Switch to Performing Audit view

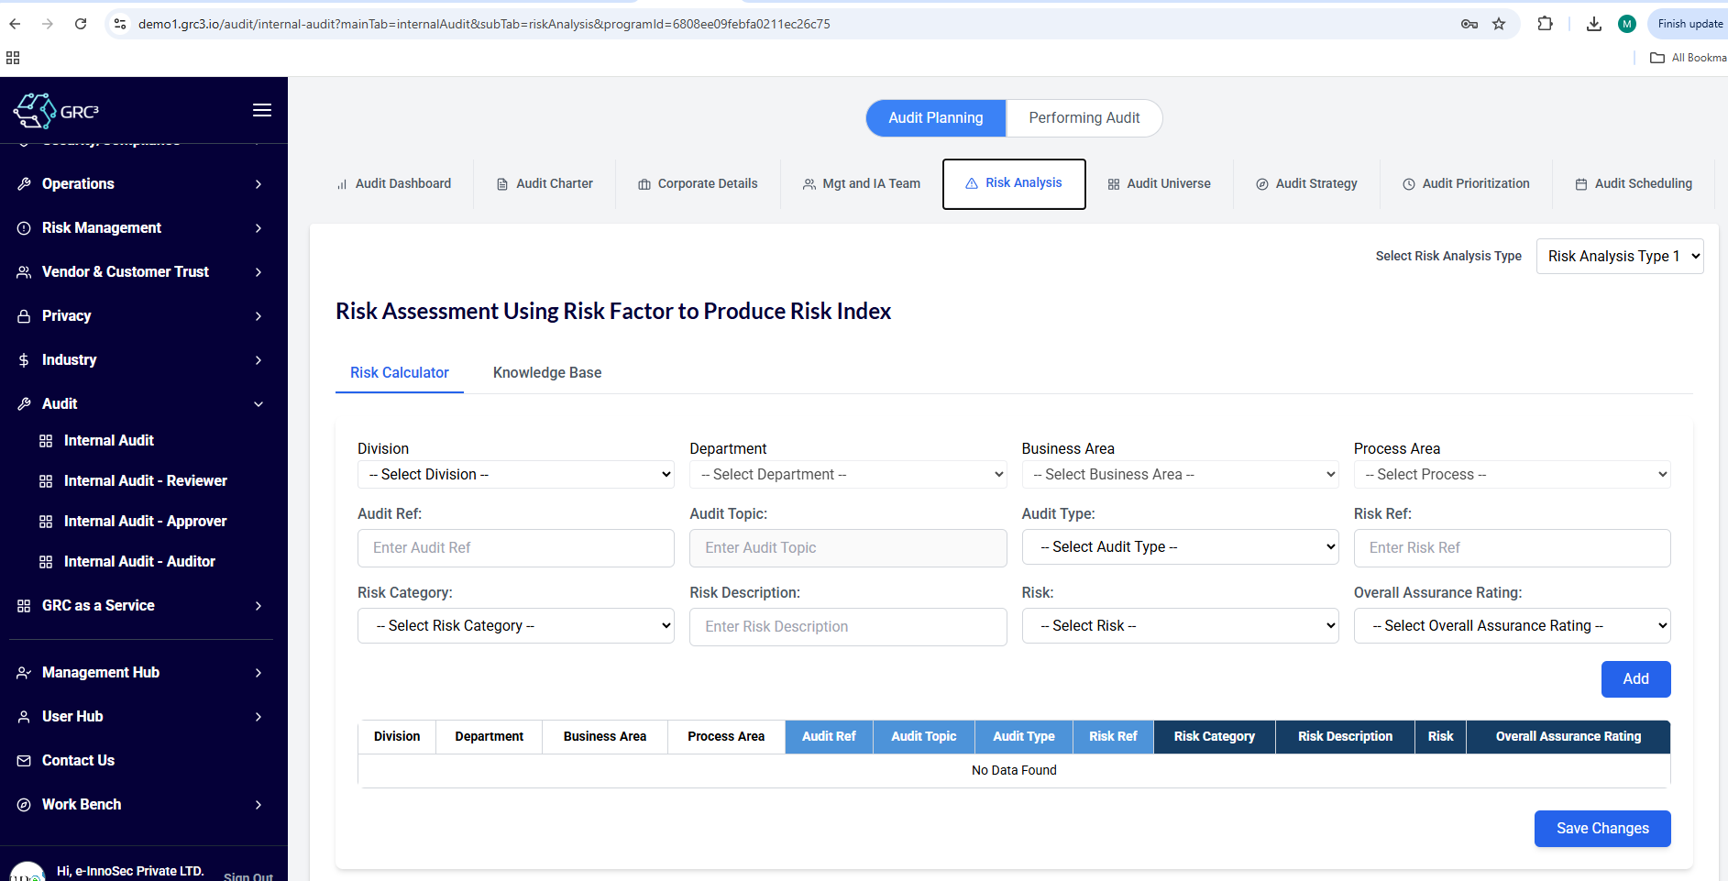(x=1084, y=118)
